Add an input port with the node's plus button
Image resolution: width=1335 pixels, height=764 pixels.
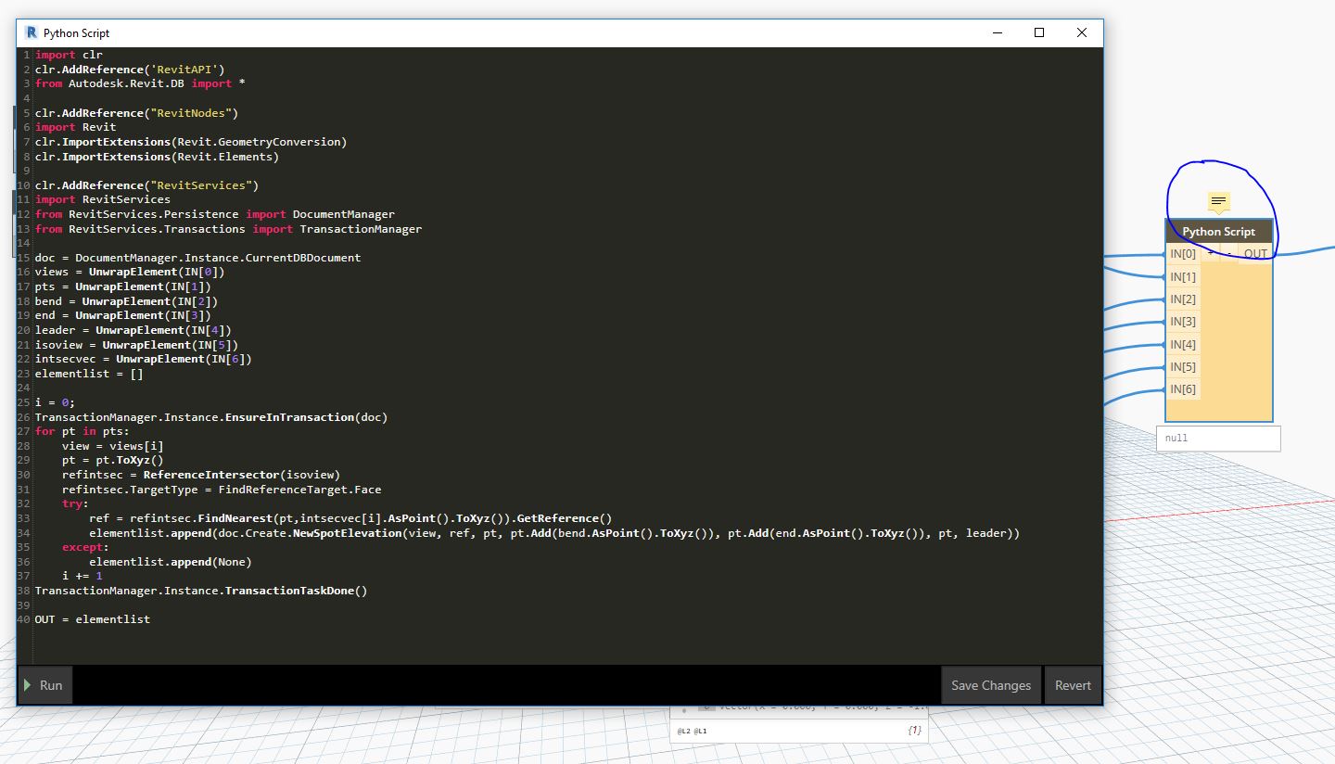tap(1211, 254)
